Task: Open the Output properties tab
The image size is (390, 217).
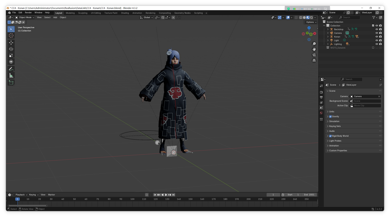Action: (x=321, y=97)
